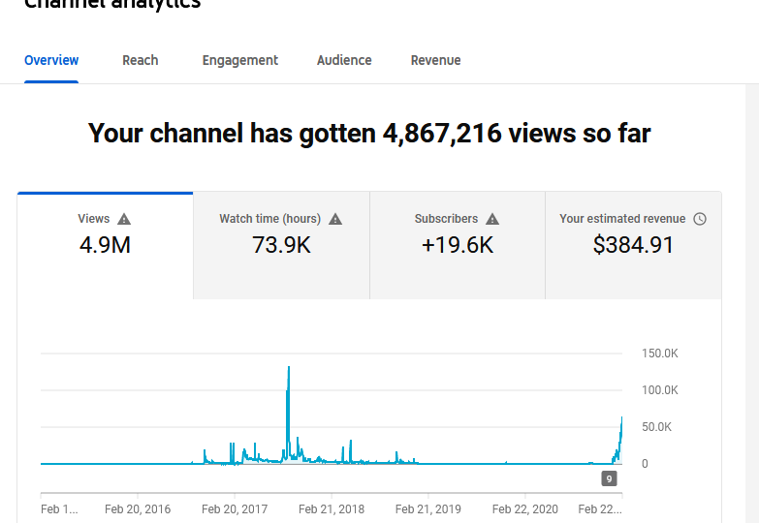The image size is (759, 523).
Task: Click the warning icon next to Subscribers
Action: [492, 219]
